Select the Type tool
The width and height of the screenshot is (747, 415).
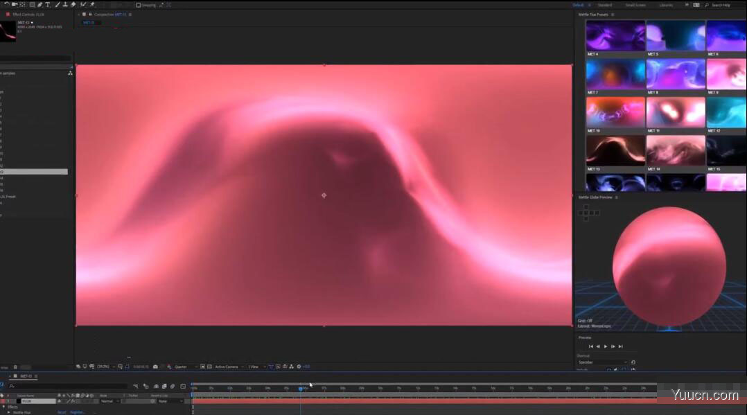click(x=48, y=5)
